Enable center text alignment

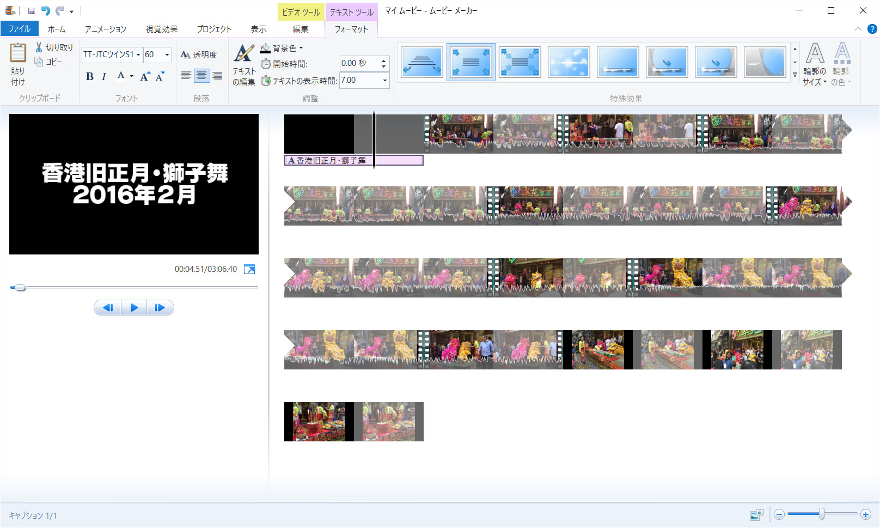tap(201, 76)
